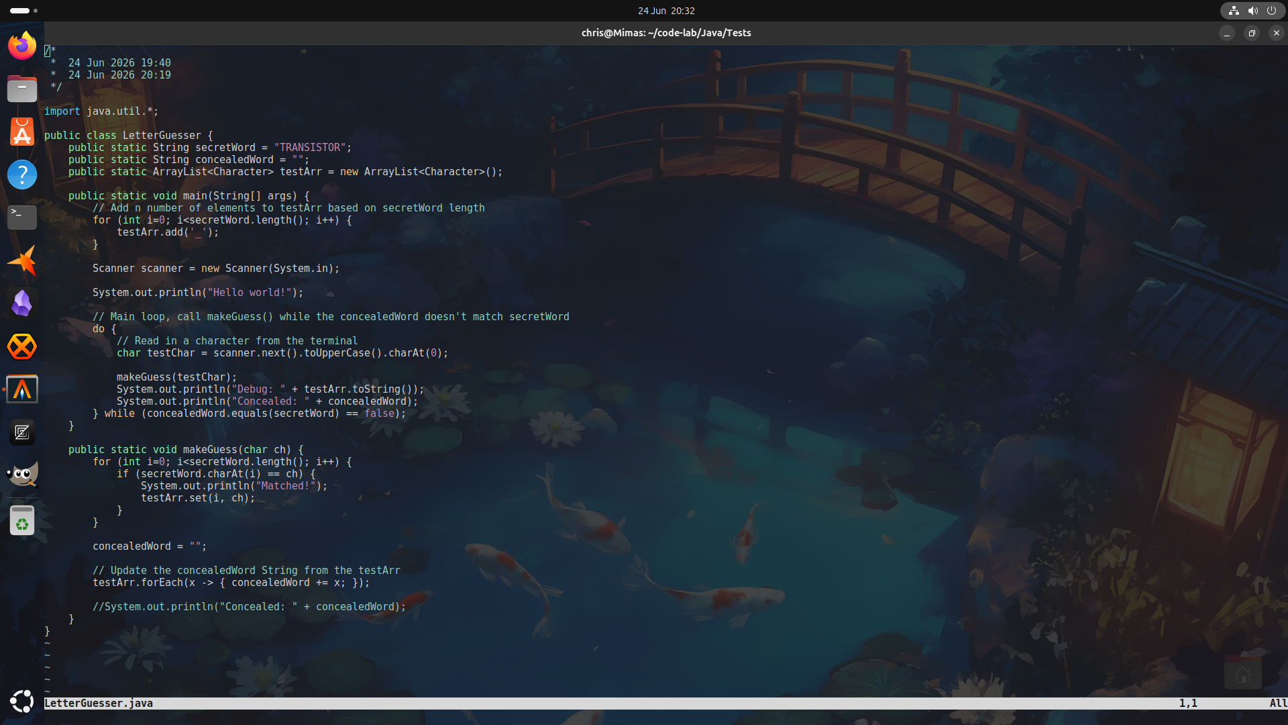Click LetterGuesser.java in the vim status bar
Viewport: 1288px width, 725px height.
pyautogui.click(x=99, y=704)
